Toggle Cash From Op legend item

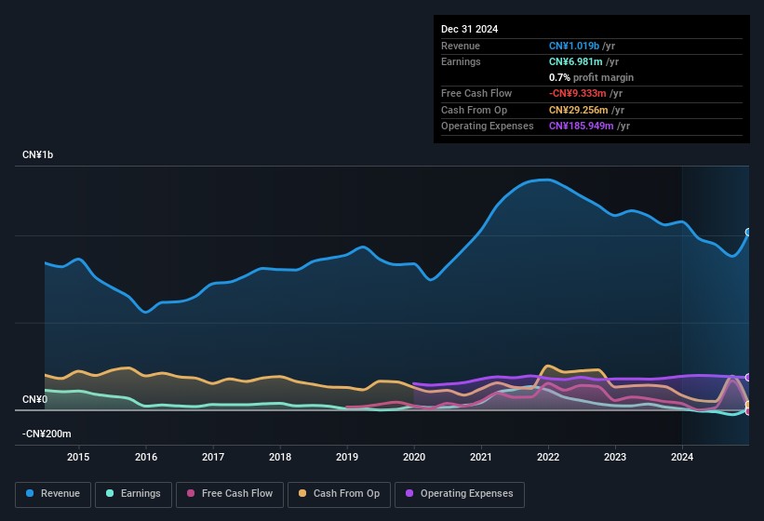click(341, 493)
